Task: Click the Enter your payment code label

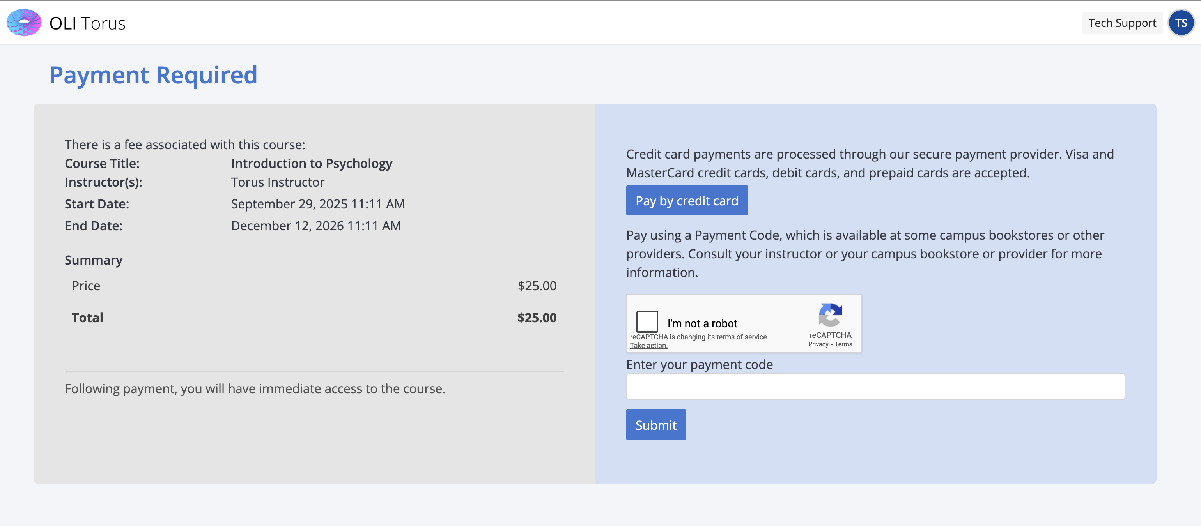Action: [699, 364]
